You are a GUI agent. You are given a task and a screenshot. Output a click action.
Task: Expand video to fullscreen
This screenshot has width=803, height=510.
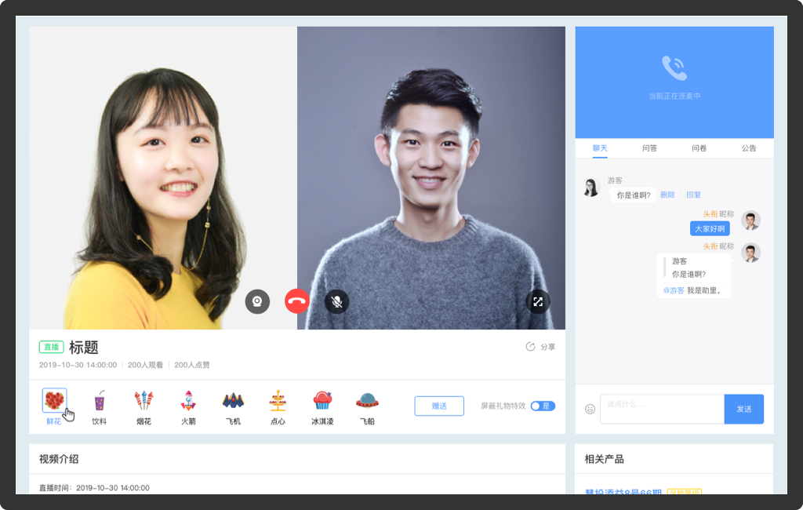[538, 301]
